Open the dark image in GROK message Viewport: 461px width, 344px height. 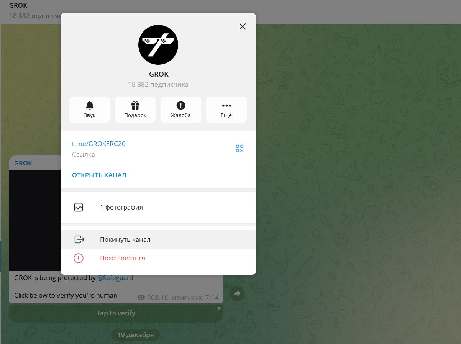tap(34, 220)
